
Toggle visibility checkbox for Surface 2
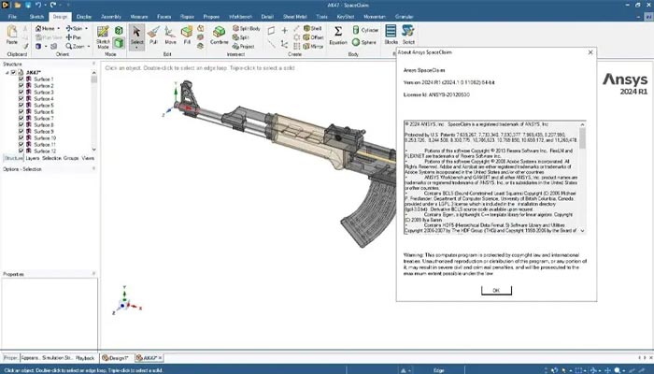tap(21, 86)
